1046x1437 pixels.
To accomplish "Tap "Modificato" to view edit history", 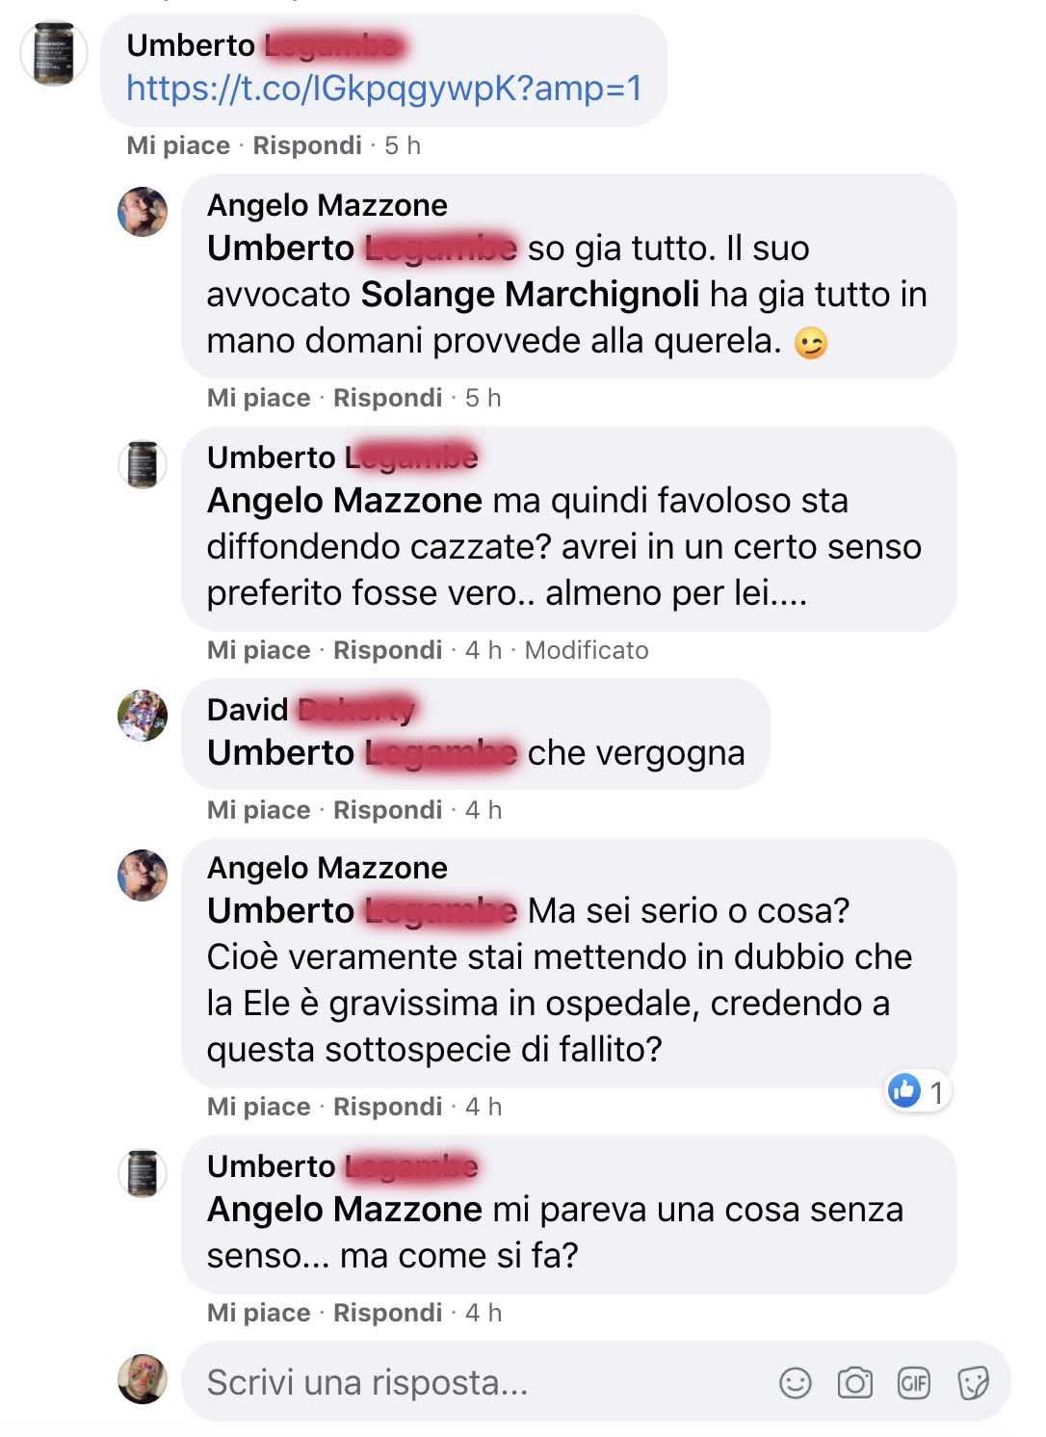I will point(587,650).
